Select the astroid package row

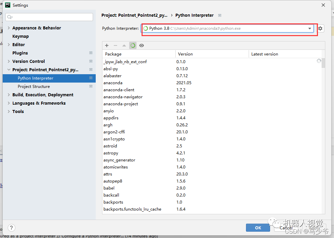tap(212, 146)
